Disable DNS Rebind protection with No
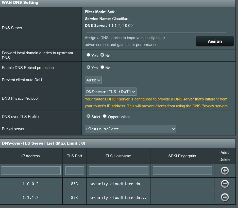 pyautogui.click(x=102, y=67)
